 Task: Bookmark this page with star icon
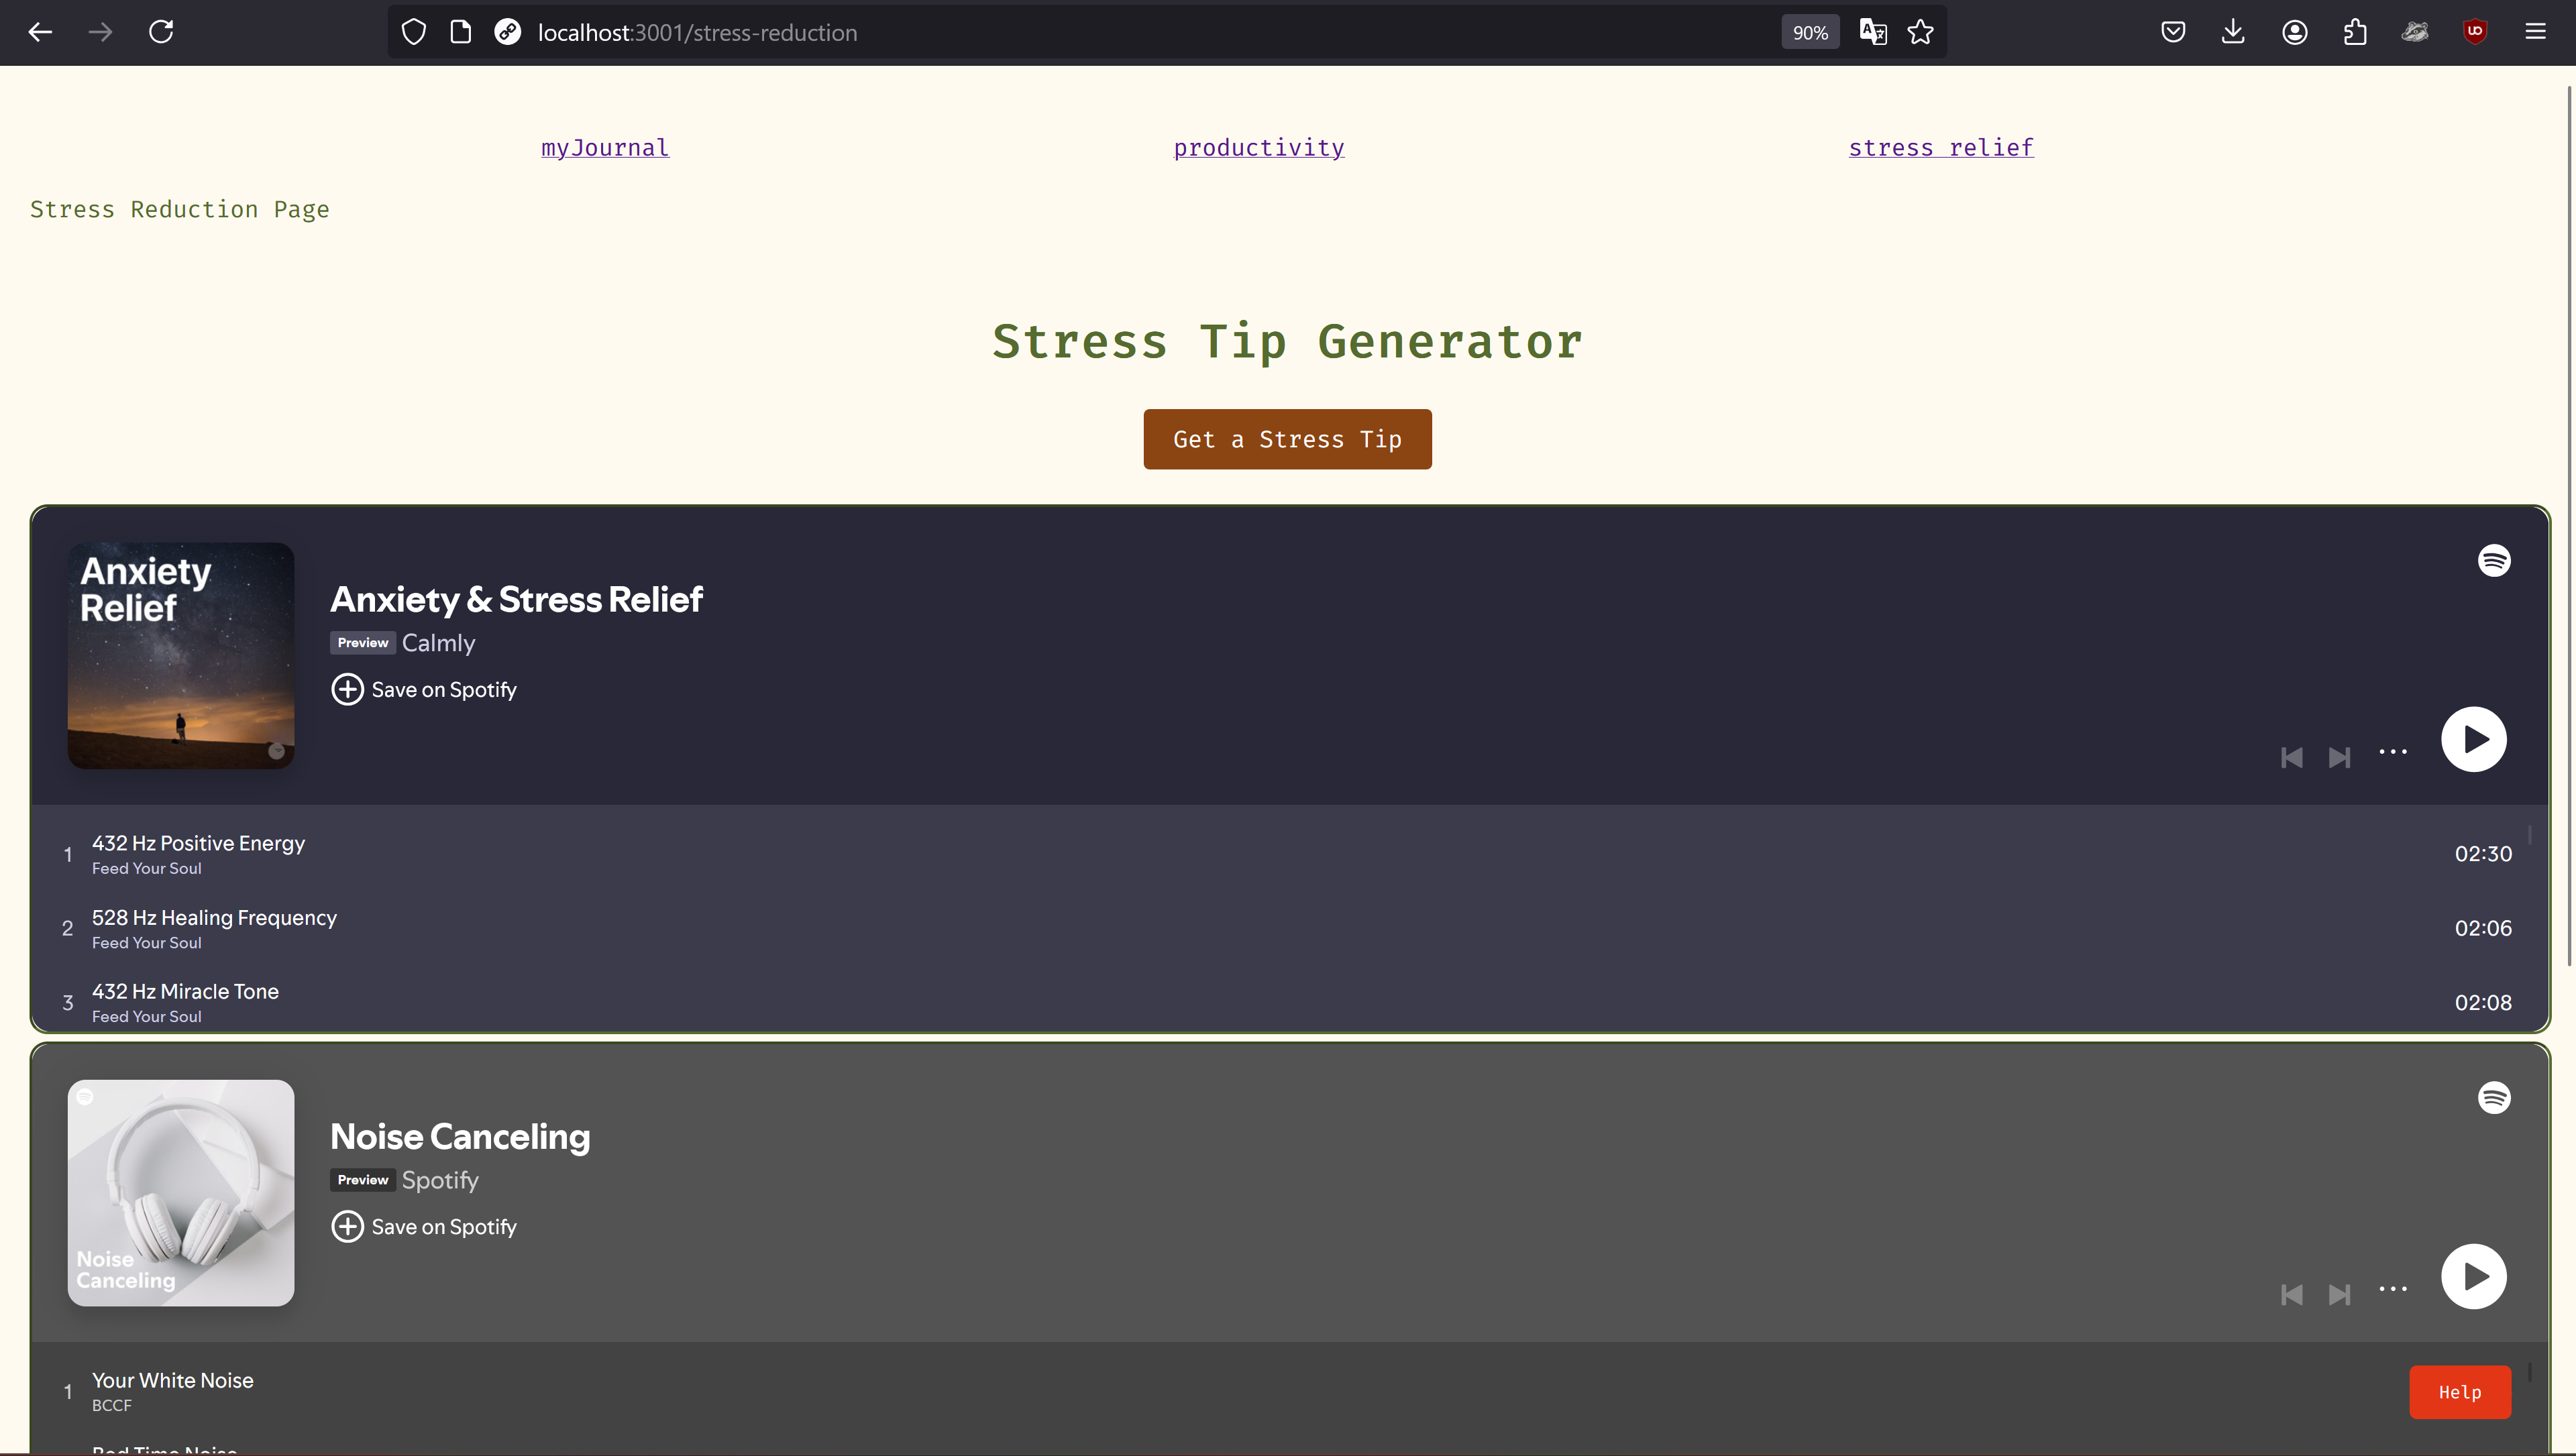1920,32
